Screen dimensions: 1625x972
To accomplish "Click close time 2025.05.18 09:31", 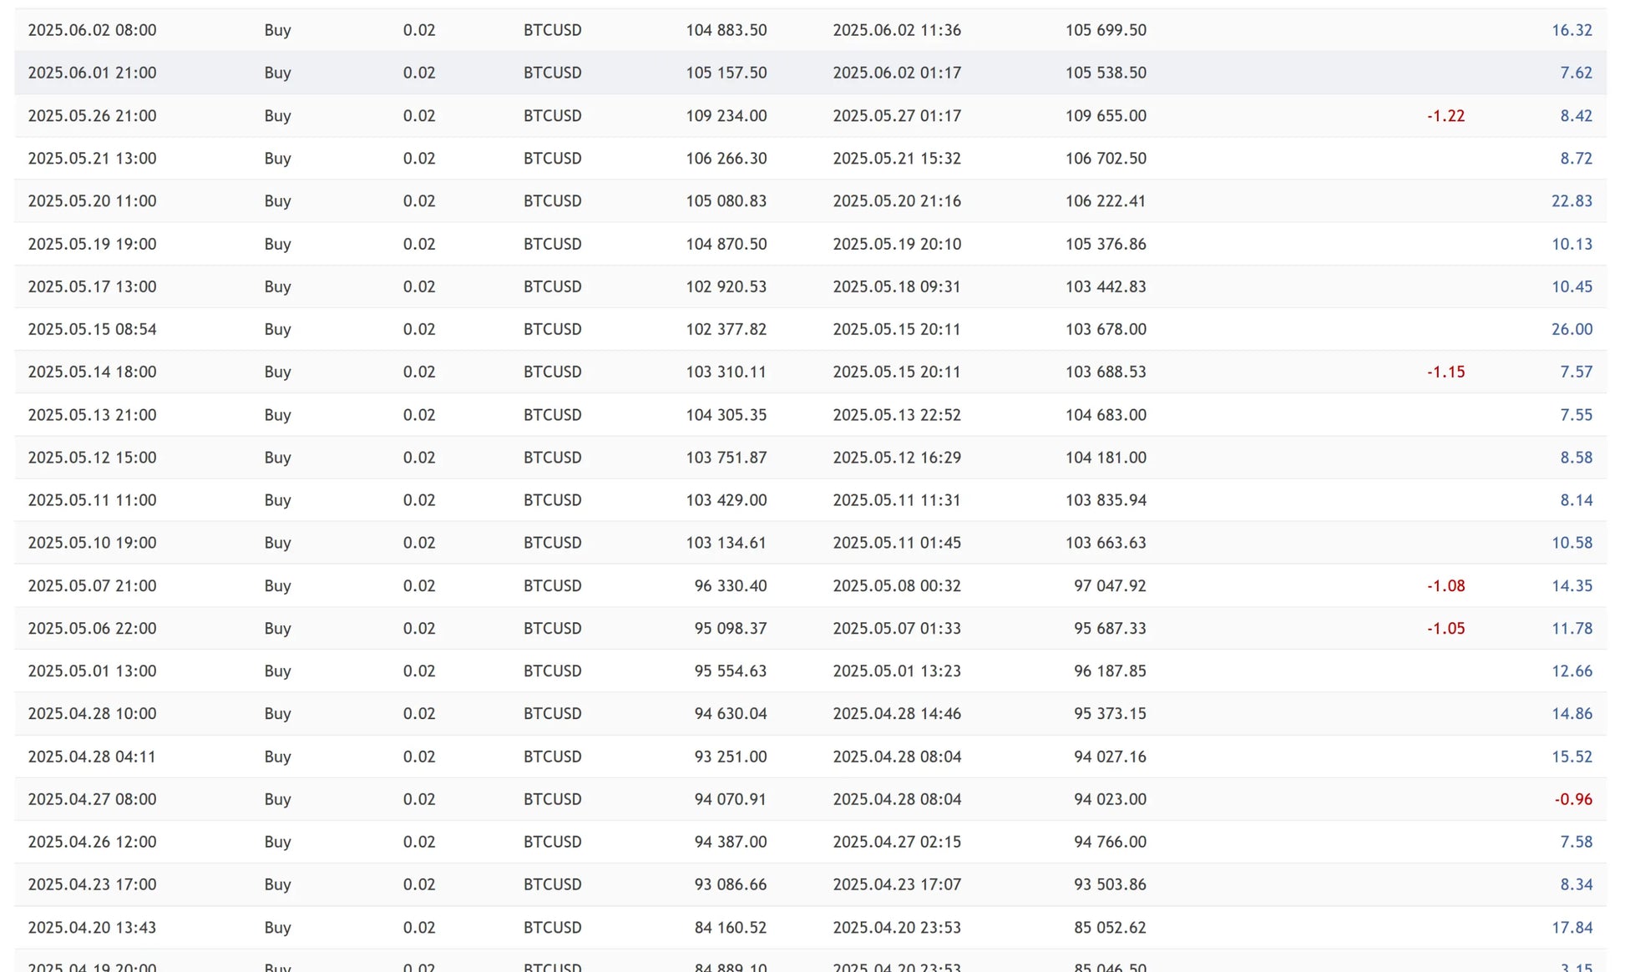I will coord(897,286).
